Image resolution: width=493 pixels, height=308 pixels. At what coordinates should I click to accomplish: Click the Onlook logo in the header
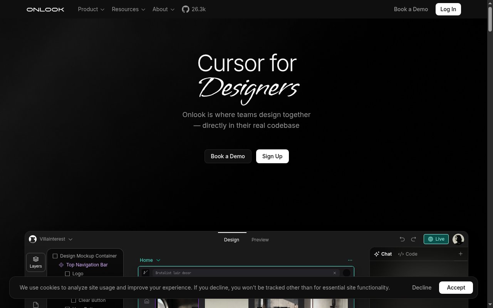[45, 9]
